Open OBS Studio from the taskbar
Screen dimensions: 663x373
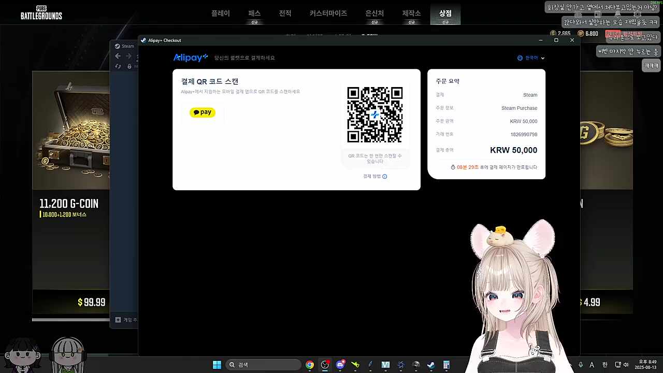pos(325,365)
